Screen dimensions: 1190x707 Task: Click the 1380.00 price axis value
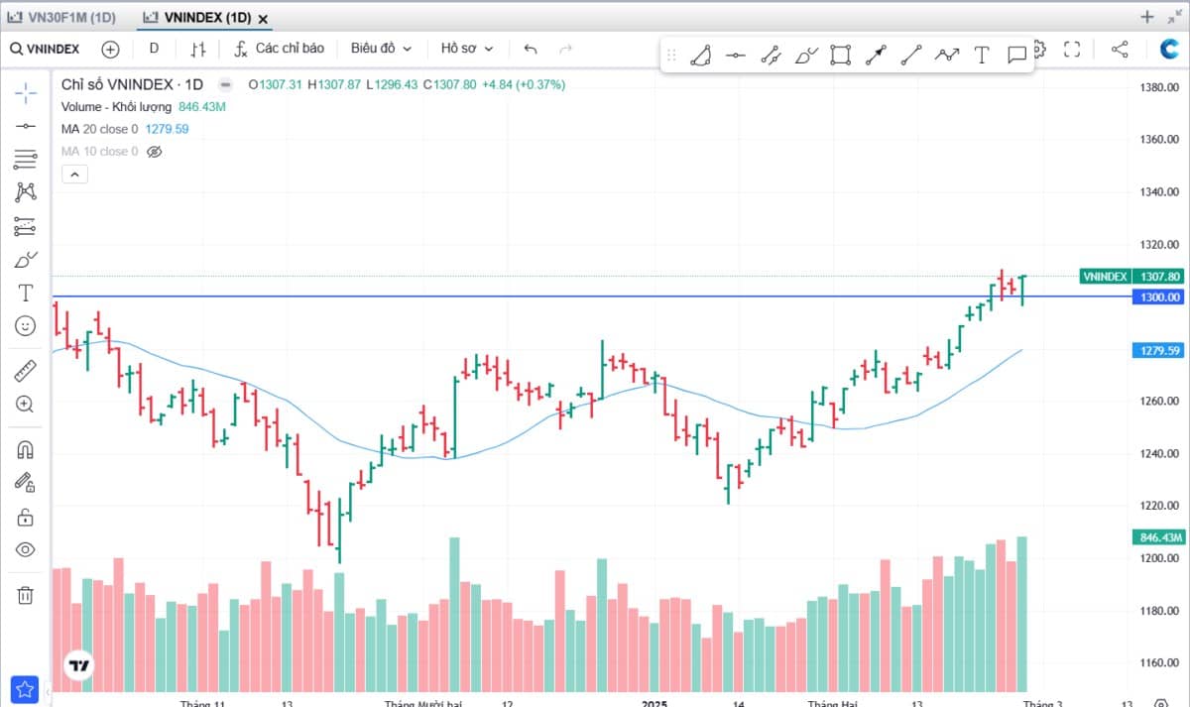1159,87
